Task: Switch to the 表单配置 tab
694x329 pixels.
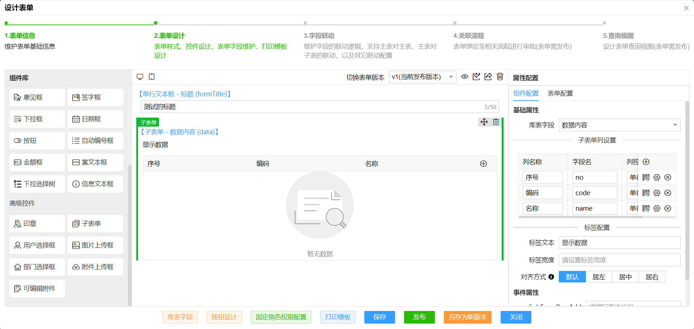Action: pos(561,93)
